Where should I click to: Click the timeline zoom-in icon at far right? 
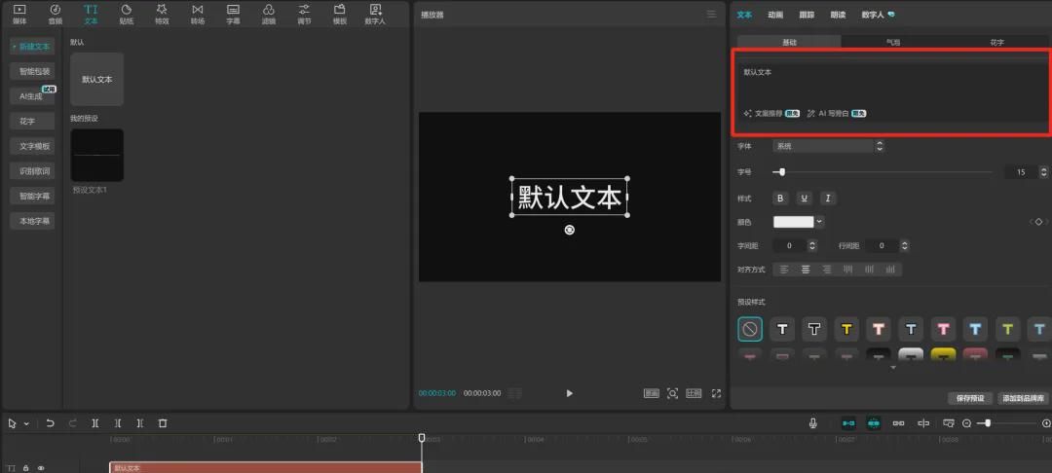click(x=1046, y=423)
